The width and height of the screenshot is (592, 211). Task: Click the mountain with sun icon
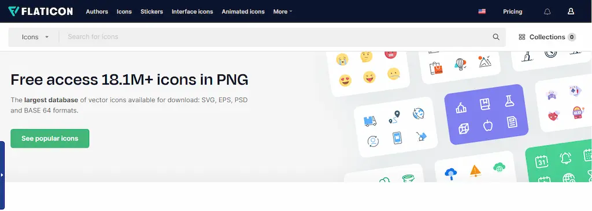coord(484,61)
